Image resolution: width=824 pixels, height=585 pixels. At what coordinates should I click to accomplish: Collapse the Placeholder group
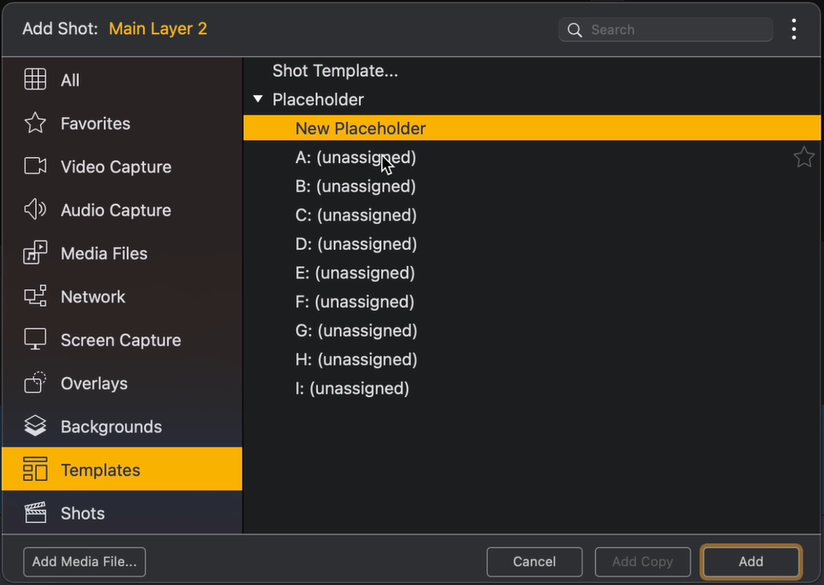click(x=258, y=99)
